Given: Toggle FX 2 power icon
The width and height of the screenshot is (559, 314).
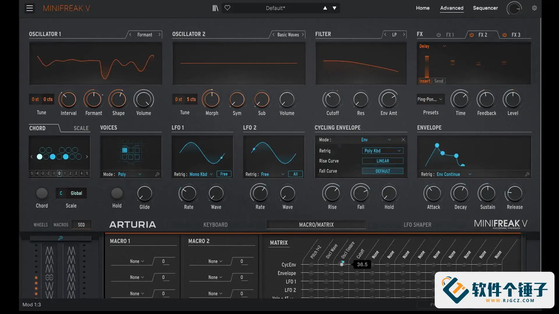Looking at the screenshot, I should (x=471, y=35).
